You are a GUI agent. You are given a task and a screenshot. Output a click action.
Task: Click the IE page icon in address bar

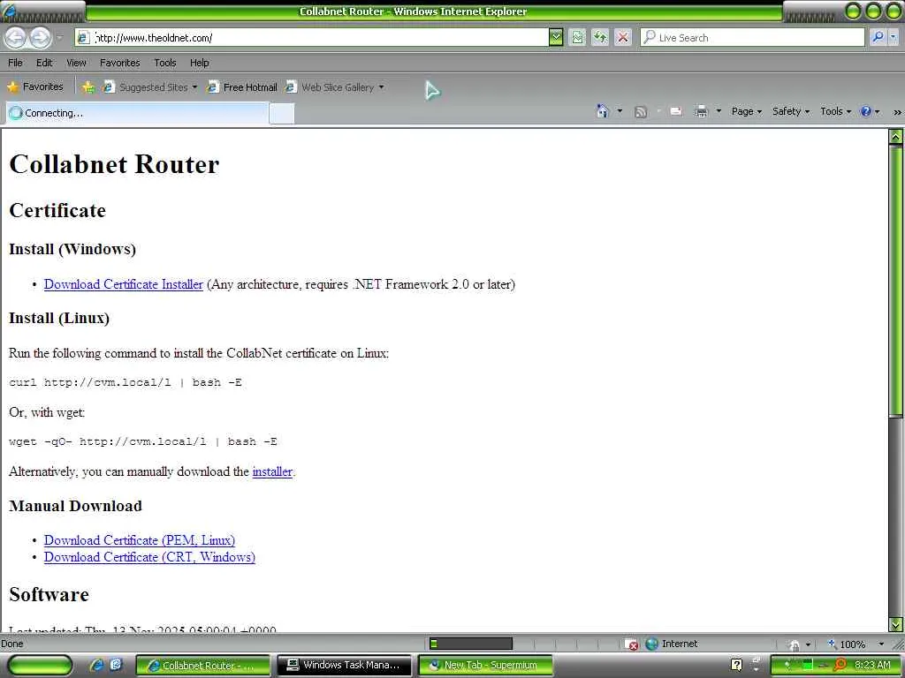(x=84, y=37)
